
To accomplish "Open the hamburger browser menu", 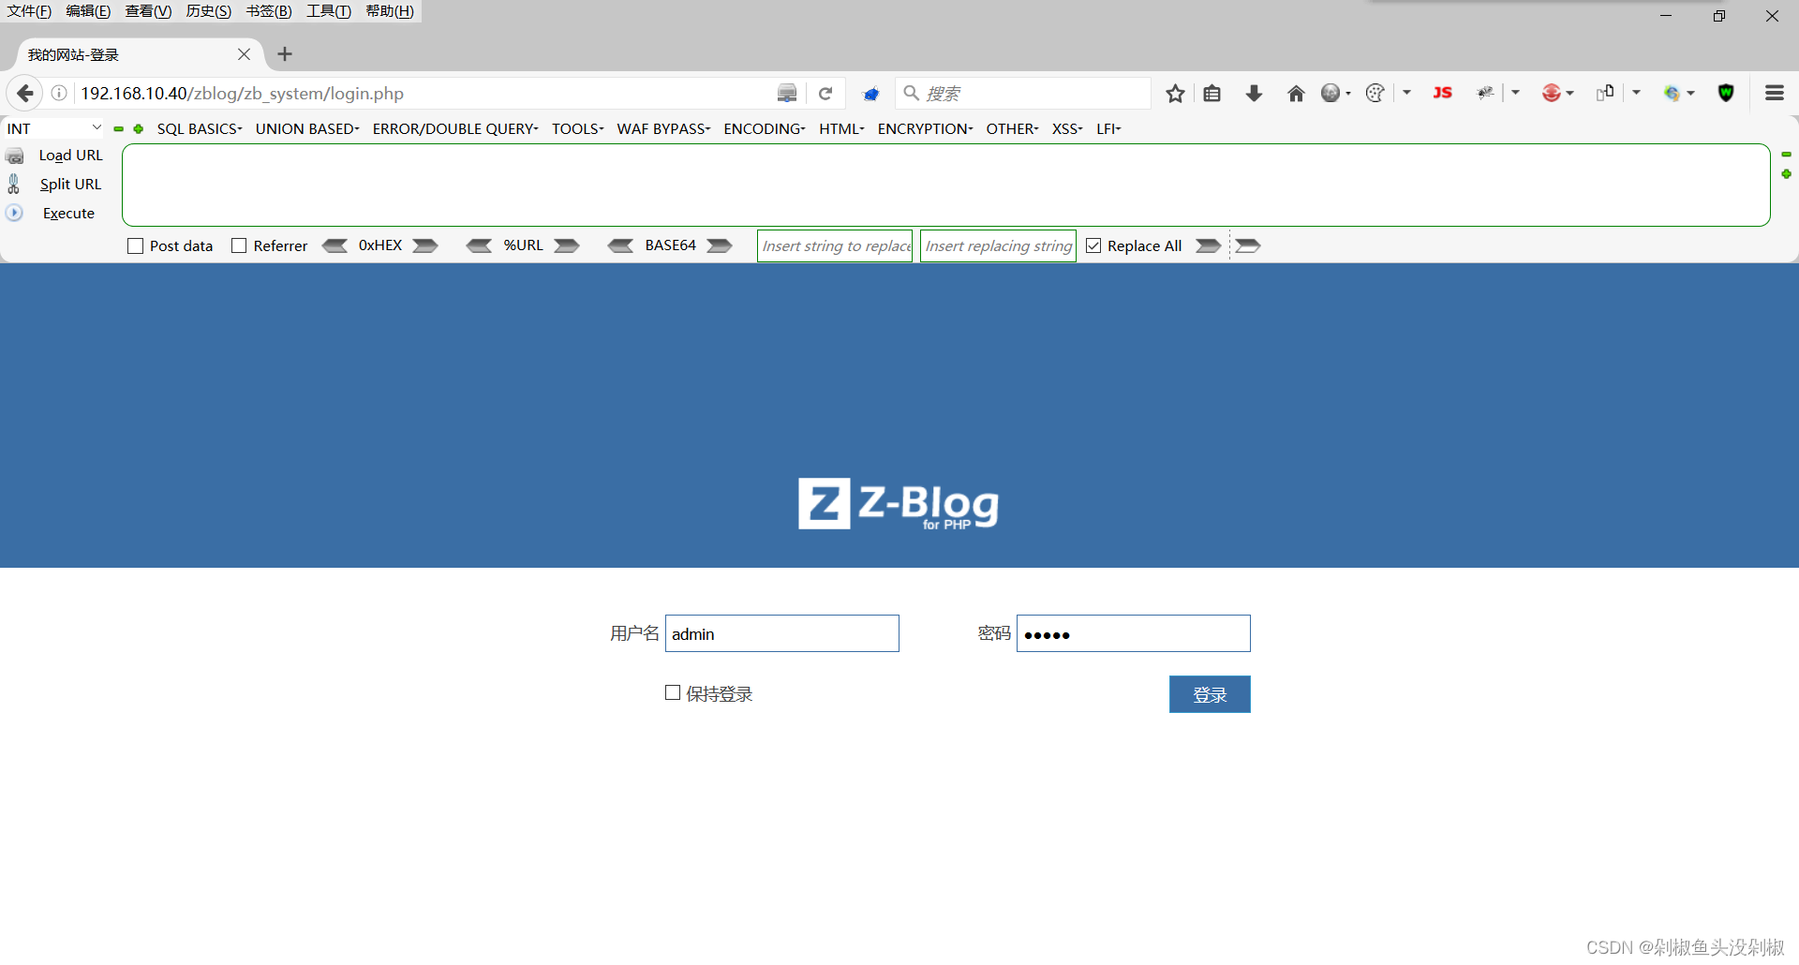I will (x=1774, y=93).
